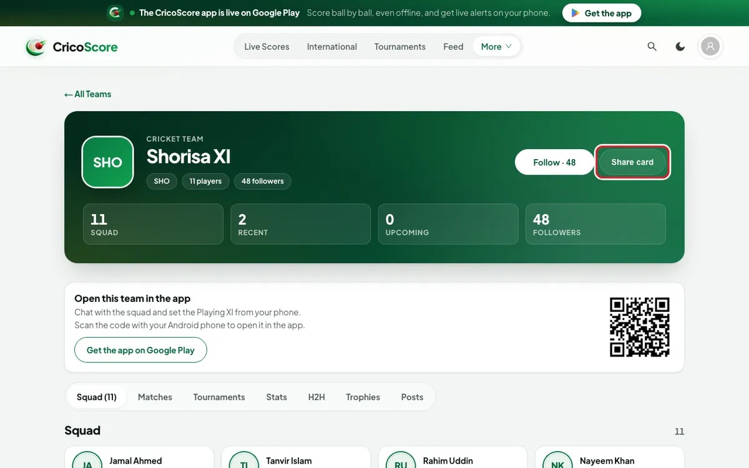This screenshot has height=468, width=749.
Task: Open the Stats tab
Action: pos(277,397)
